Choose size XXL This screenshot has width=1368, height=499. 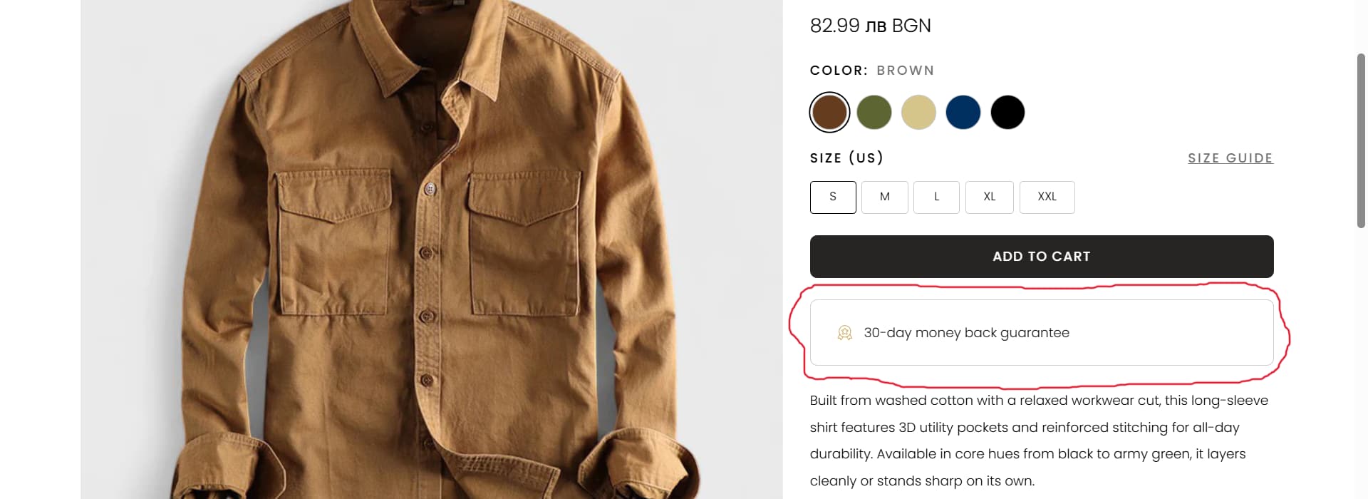pyautogui.click(x=1047, y=197)
